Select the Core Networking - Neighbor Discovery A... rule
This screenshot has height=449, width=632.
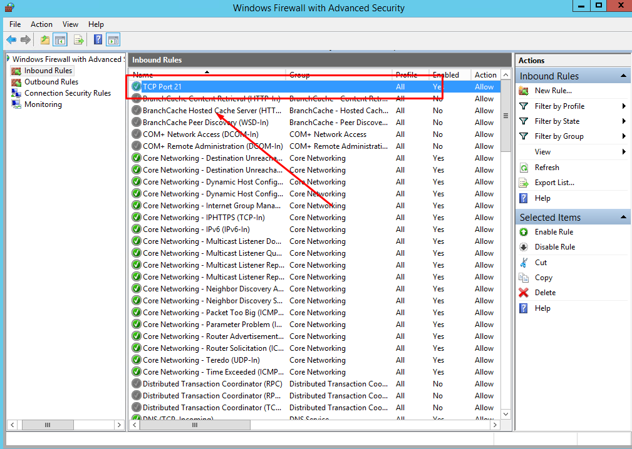pyautogui.click(x=315, y=289)
